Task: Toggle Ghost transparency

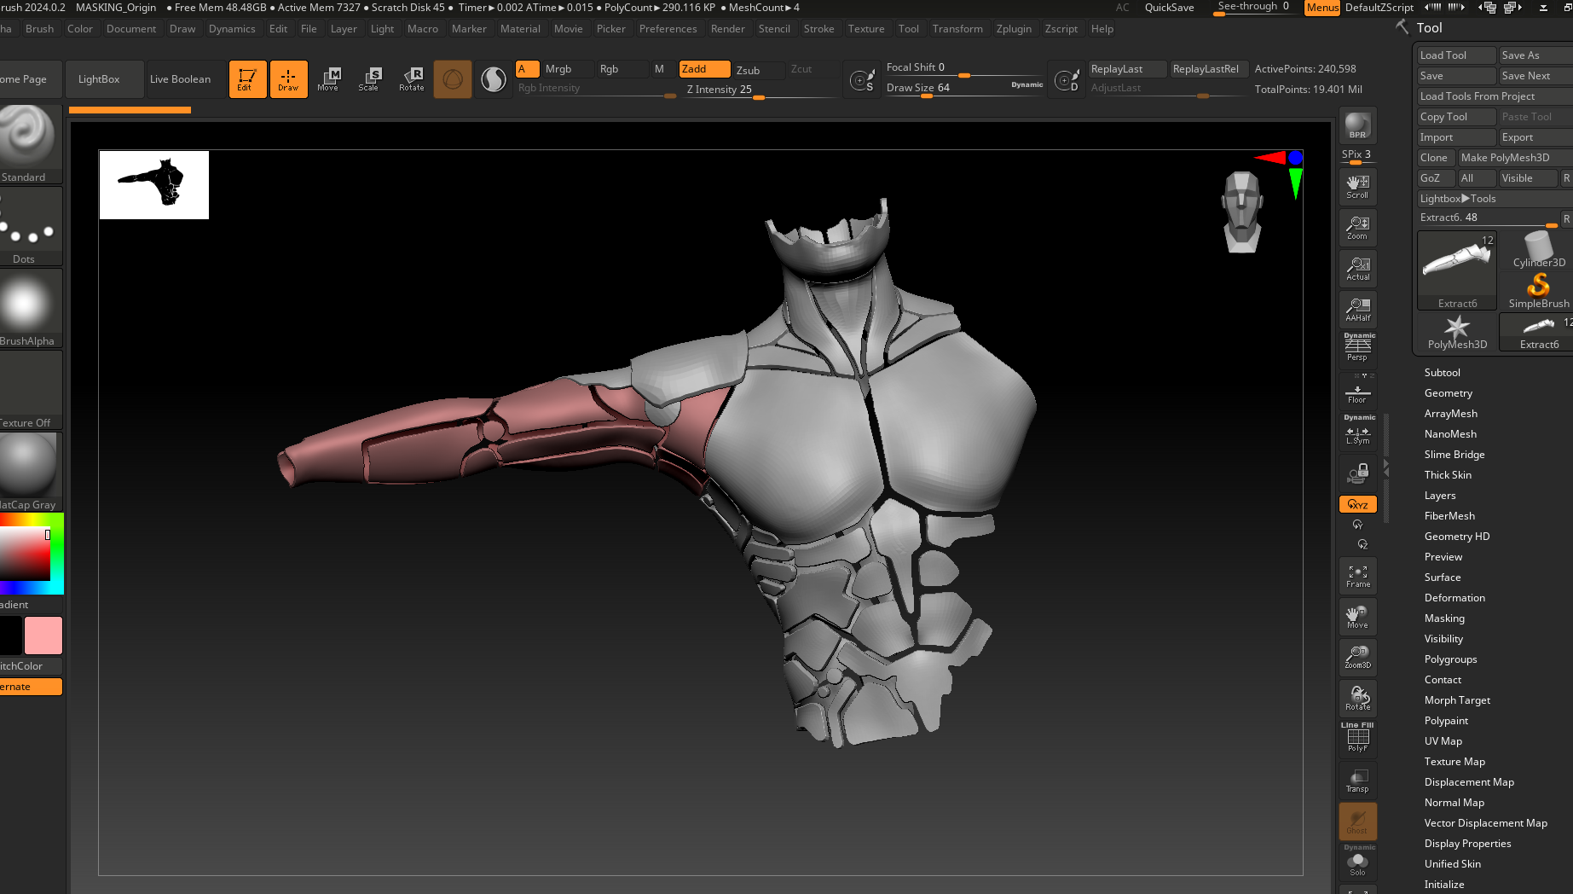Action: (x=1357, y=821)
